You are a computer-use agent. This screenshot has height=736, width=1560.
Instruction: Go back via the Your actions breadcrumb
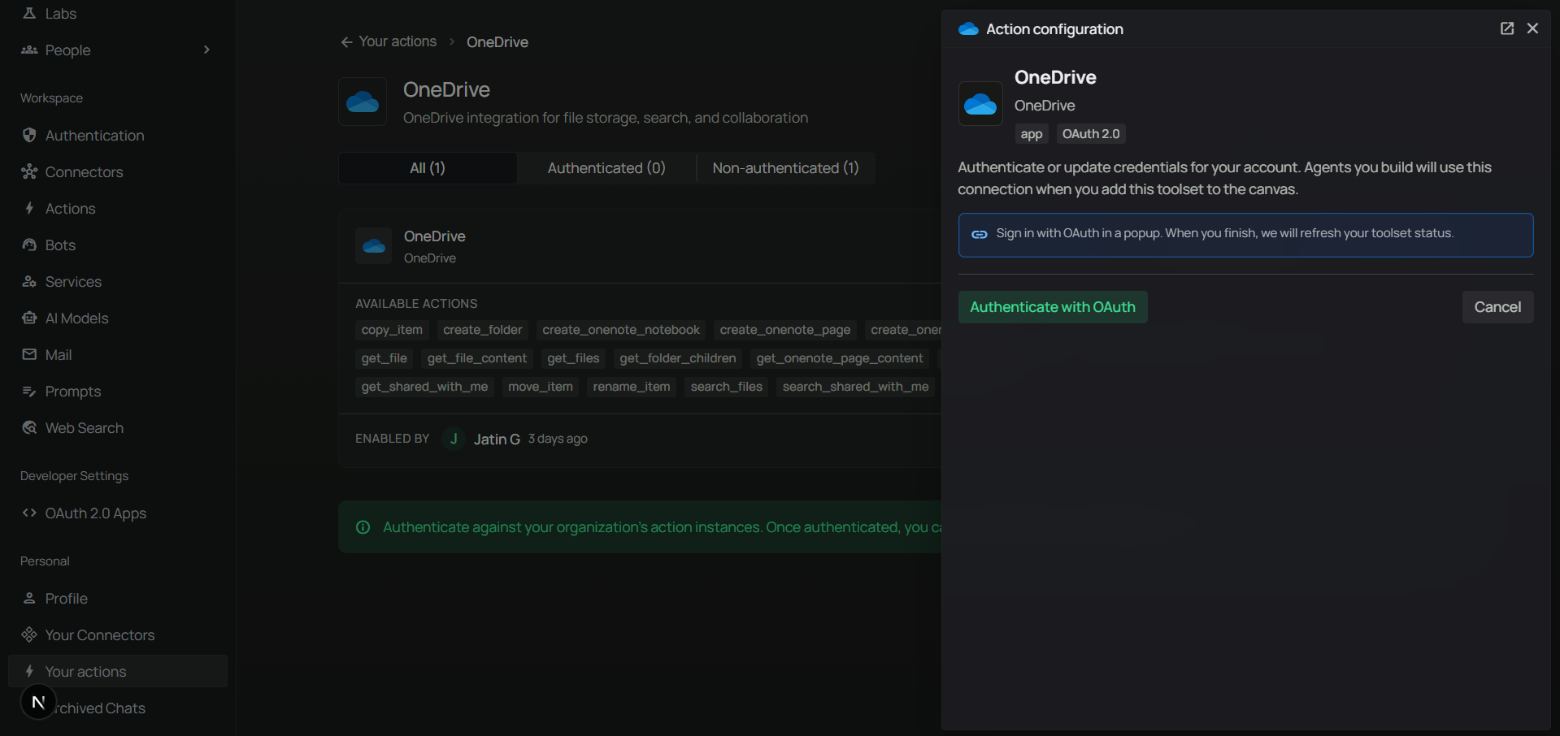point(397,41)
